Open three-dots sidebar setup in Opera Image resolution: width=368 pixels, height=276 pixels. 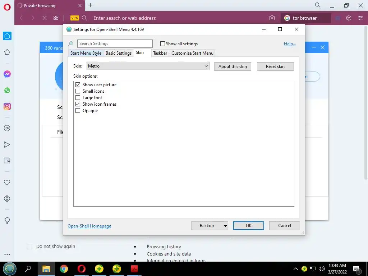click(x=7, y=254)
